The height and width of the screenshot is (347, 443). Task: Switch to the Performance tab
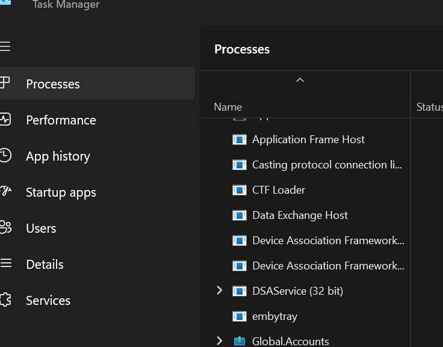click(61, 120)
